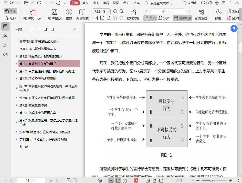Open bookmark 第8章 化解冲突的双赢方案
This screenshot has height=183, width=242.
[38, 113]
